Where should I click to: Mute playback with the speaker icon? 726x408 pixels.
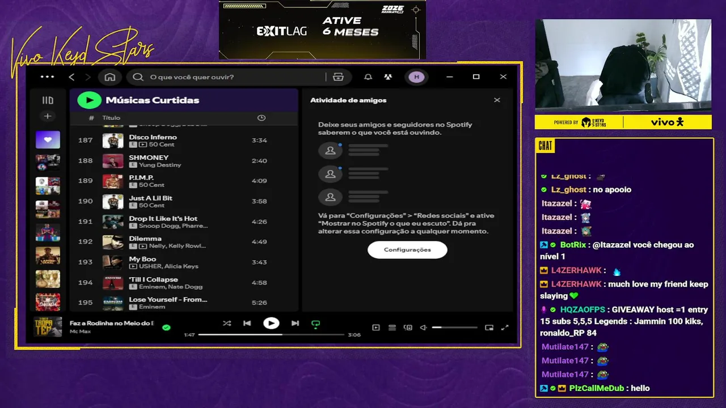coord(423,328)
